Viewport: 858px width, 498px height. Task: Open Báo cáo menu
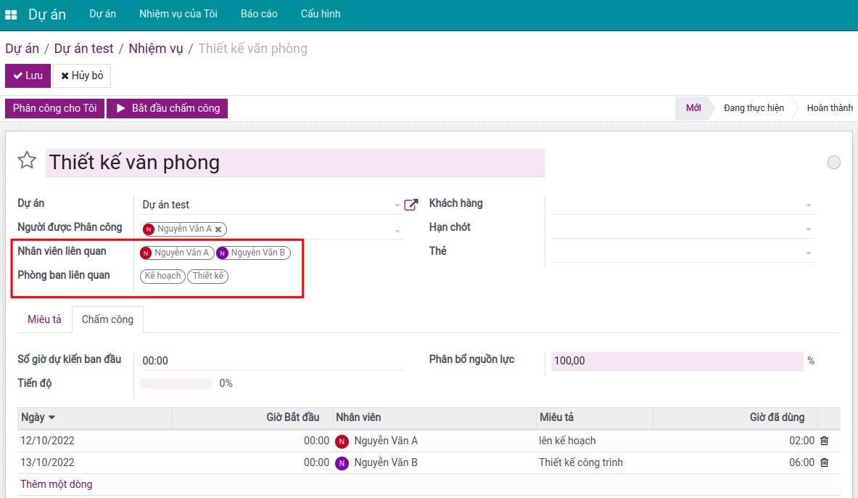pos(259,14)
